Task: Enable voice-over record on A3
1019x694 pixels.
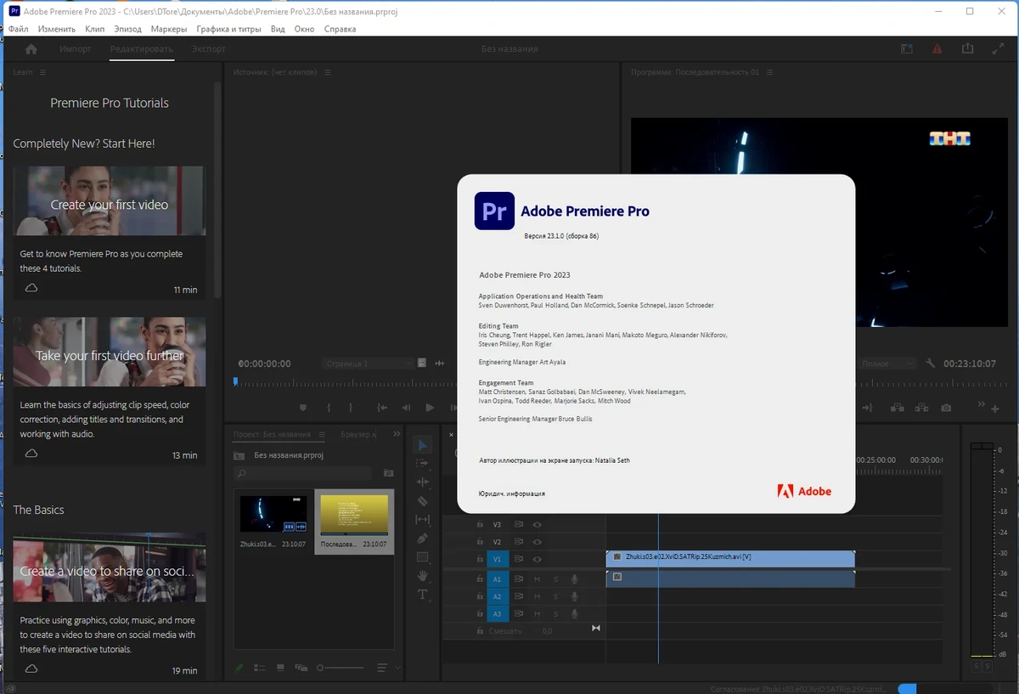Action: coord(575,614)
